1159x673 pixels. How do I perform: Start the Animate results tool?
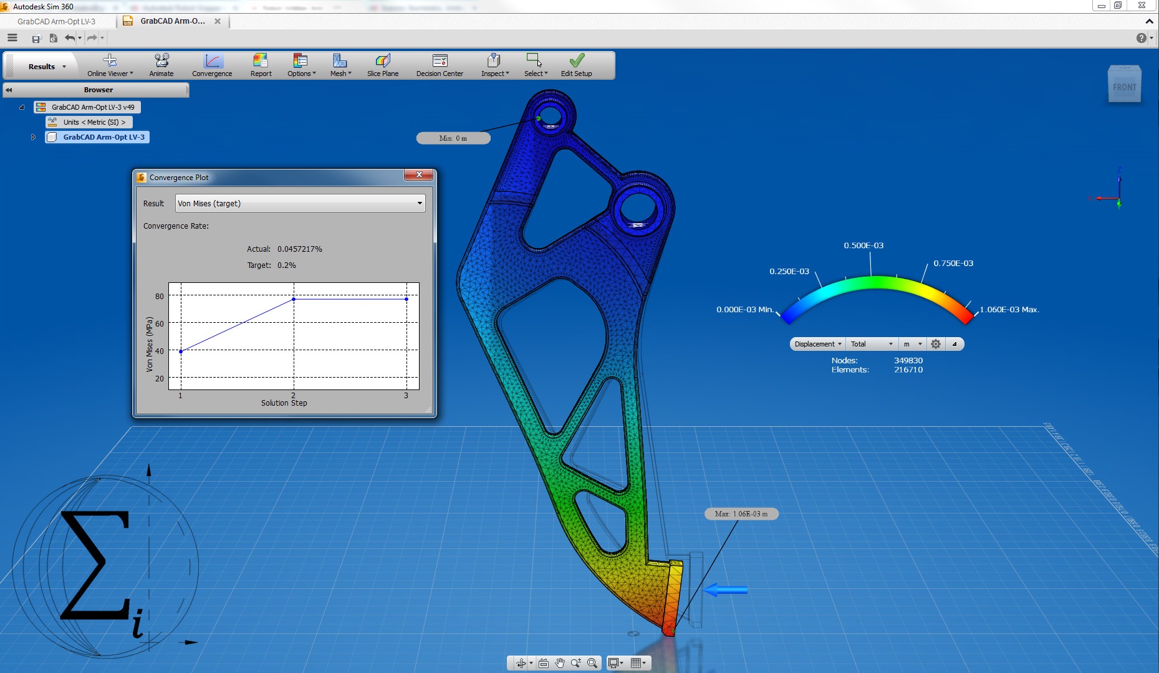click(161, 65)
